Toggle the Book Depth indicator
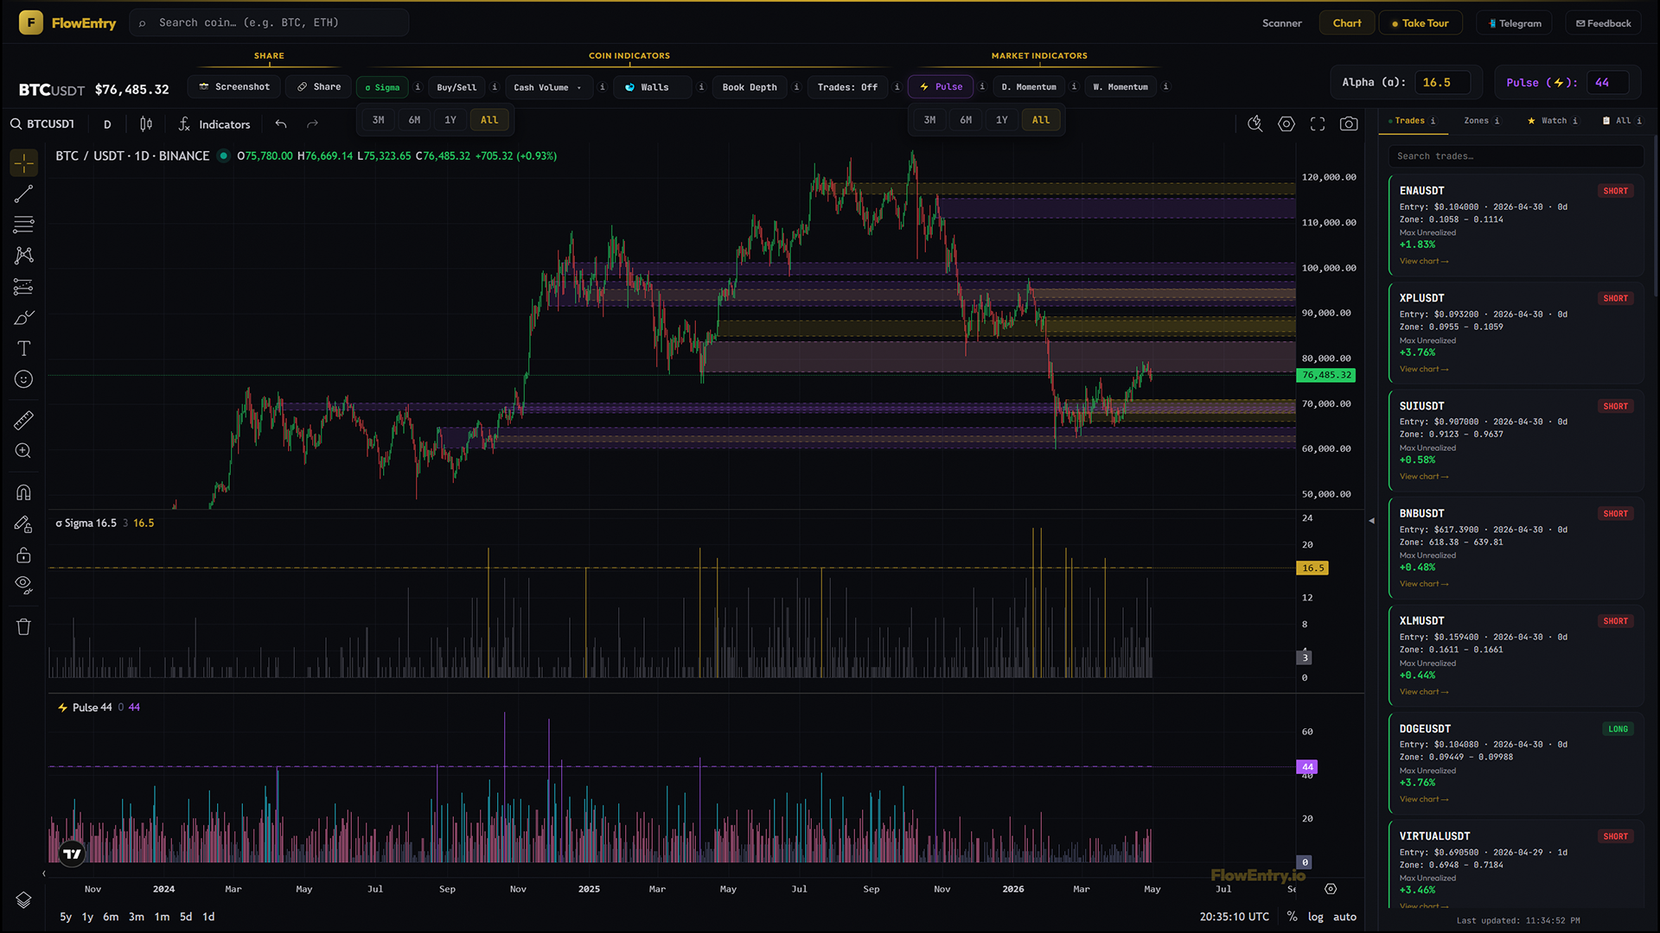This screenshot has width=1660, height=933. coord(750,87)
